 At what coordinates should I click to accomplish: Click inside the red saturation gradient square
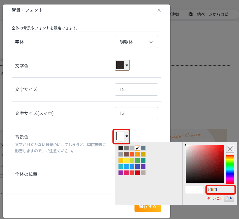[x=205, y=164]
